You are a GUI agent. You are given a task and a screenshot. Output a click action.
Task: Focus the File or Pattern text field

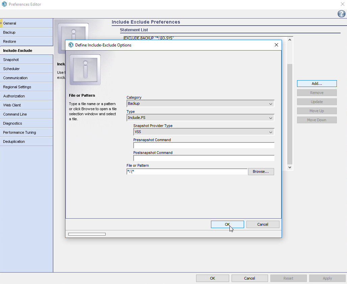pyautogui.click(x=187, y=172)
